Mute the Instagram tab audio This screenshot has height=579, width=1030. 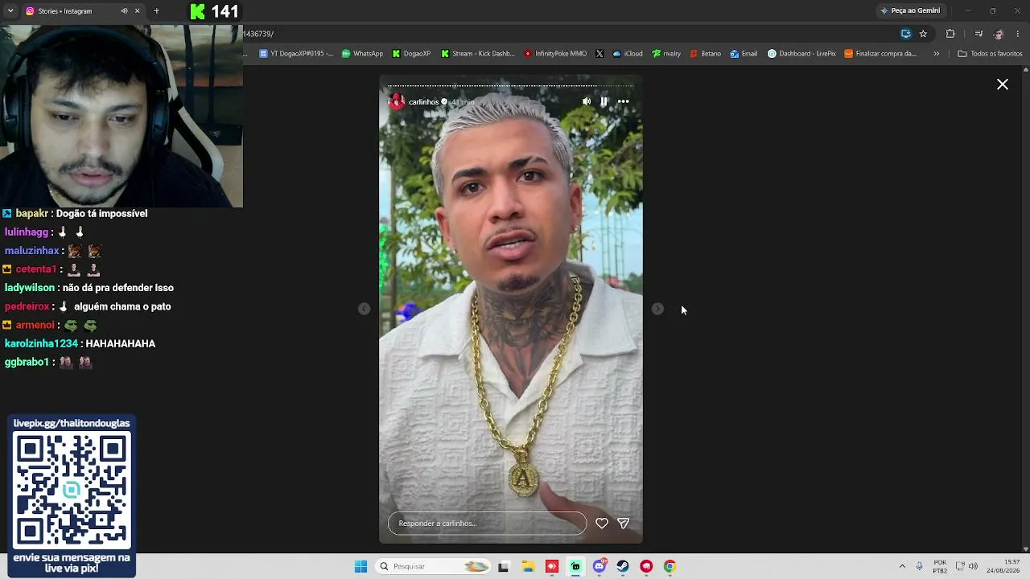coord(124,11)
